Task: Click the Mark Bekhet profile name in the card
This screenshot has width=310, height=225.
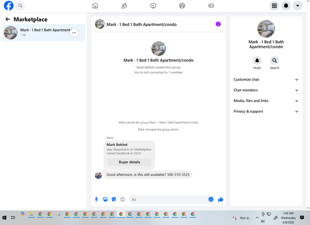Action: pos(117,145)
